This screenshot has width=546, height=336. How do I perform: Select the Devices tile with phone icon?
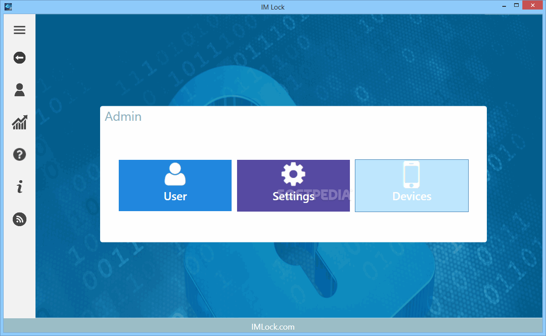[x=412, y=185]
